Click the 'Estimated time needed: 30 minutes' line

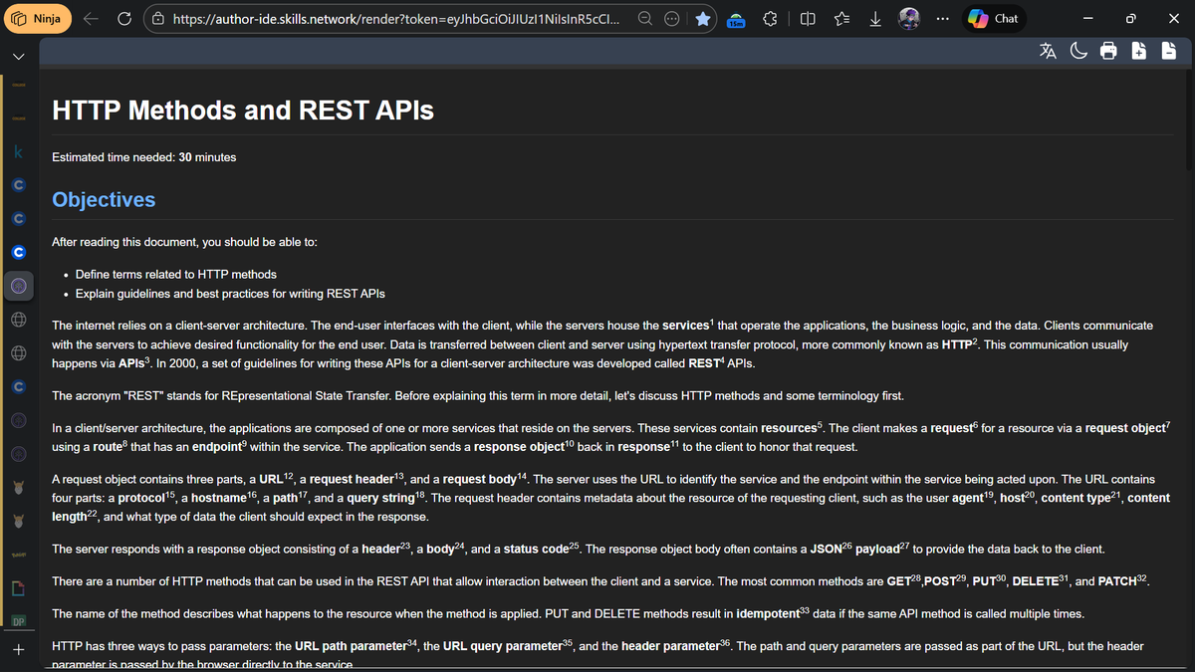(x=144, y=157)
